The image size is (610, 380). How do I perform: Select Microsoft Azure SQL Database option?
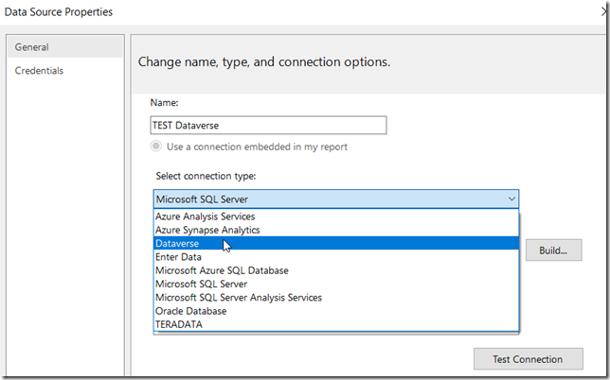tap(336, 270)
